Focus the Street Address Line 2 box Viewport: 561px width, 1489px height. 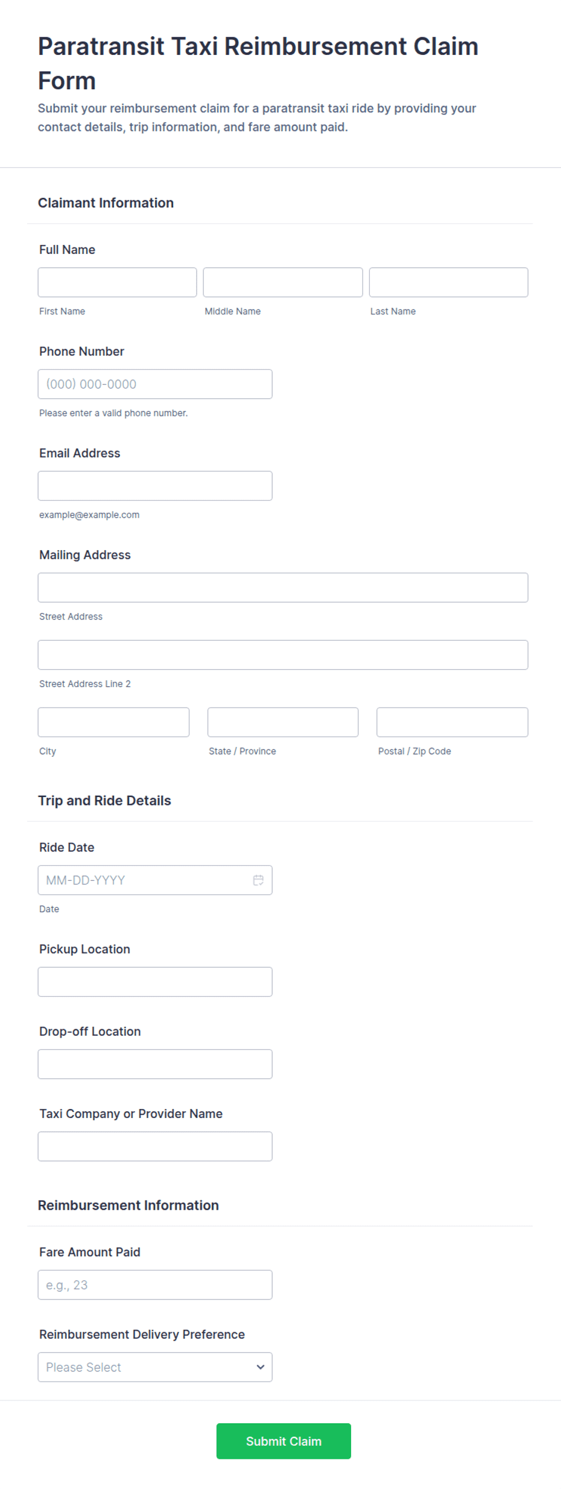click(x=283, y=655)
